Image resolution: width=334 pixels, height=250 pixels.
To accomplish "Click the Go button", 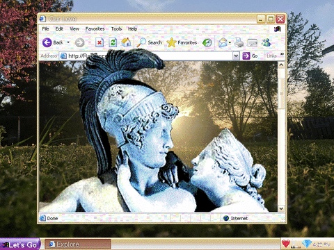I will [250, 56].
